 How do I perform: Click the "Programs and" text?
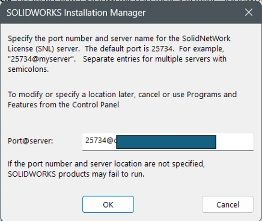point(212,95)
